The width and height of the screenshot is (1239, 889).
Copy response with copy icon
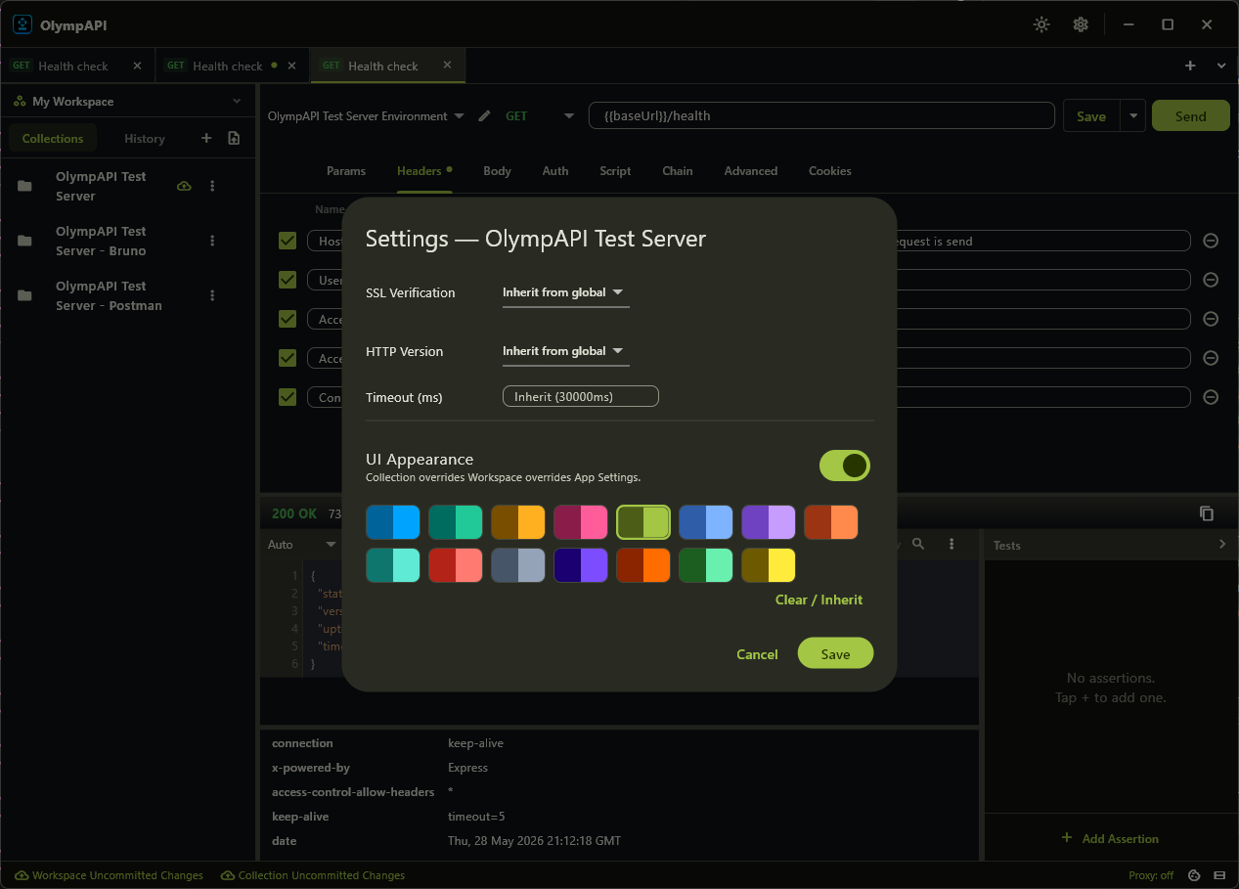(x=1207, y=513)
